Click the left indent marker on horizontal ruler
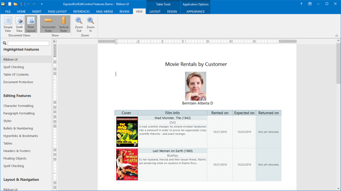The height and width of the screenshot is (191, 341). [x=116, y=43]
